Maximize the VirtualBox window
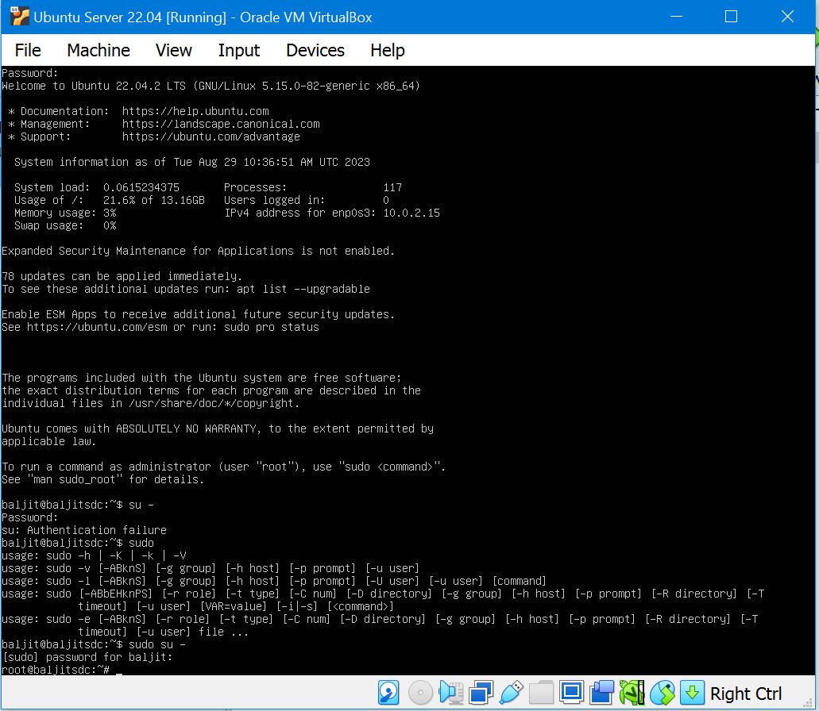Viewport: 819px width, 711px height. pos(732,17)
